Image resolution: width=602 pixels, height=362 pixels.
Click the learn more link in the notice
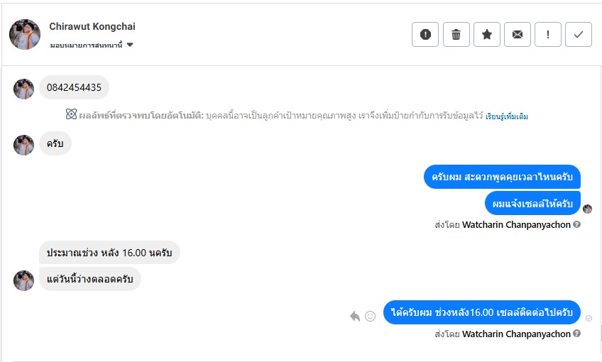506,116
